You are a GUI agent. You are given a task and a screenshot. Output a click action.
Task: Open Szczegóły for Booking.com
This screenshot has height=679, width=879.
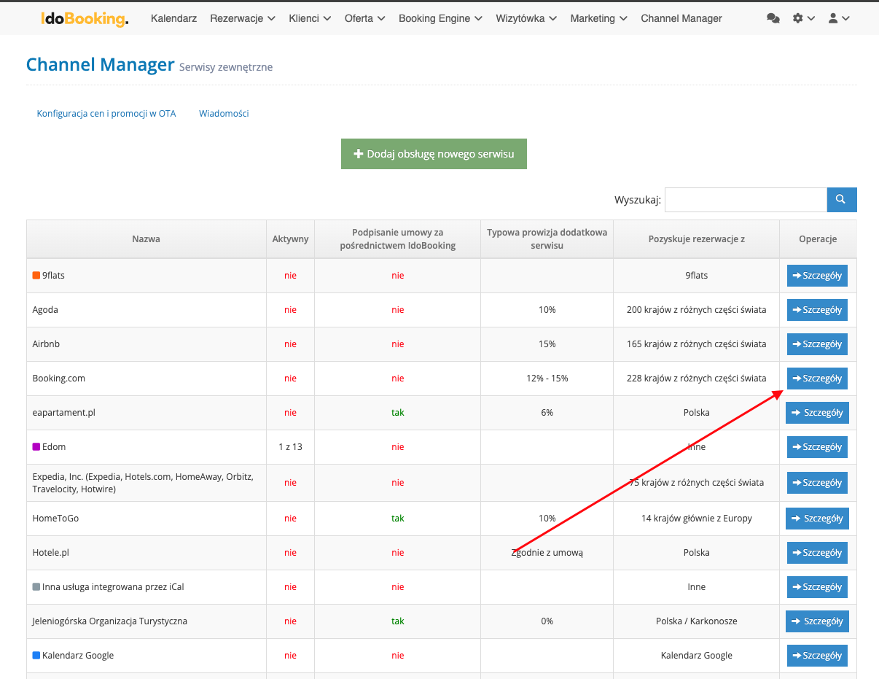[x=817, y=379]
